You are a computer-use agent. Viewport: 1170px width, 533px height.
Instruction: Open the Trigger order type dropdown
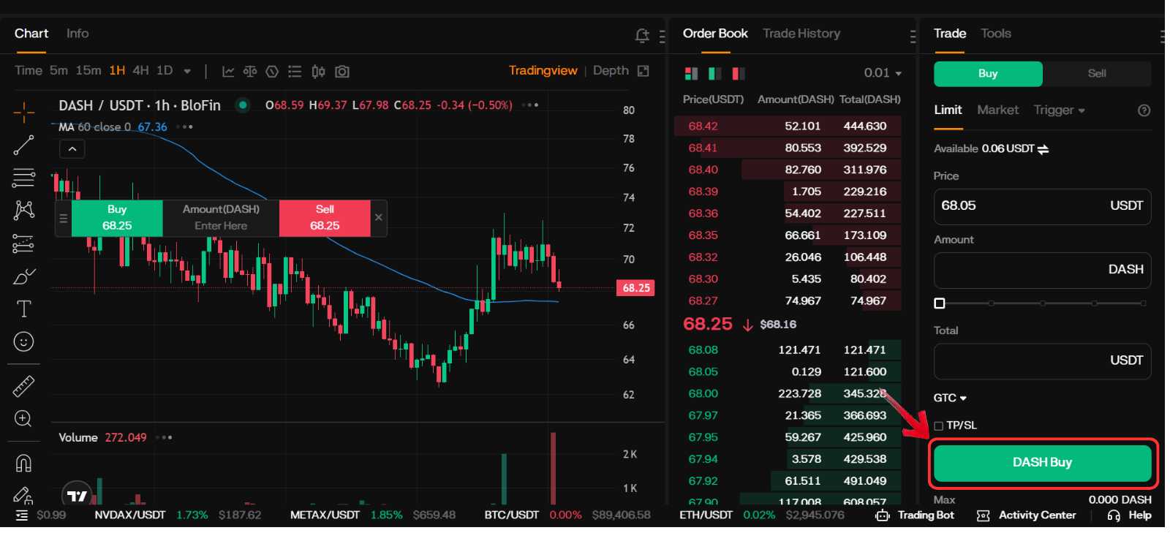(x=1058, y=110)
